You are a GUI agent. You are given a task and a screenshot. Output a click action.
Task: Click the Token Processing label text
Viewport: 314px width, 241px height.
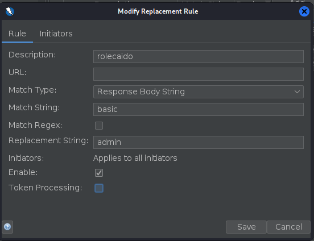click(46, 188)
